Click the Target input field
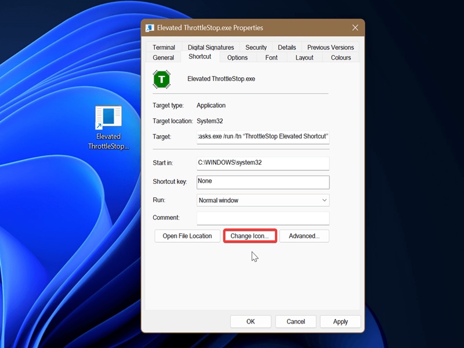Image resolution: width=464 pixels, height=348 pixels. 263,137
